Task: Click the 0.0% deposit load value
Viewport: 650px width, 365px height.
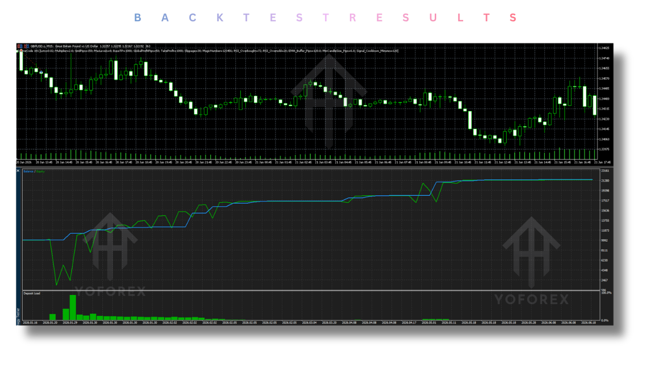Action: coord(605,320)
